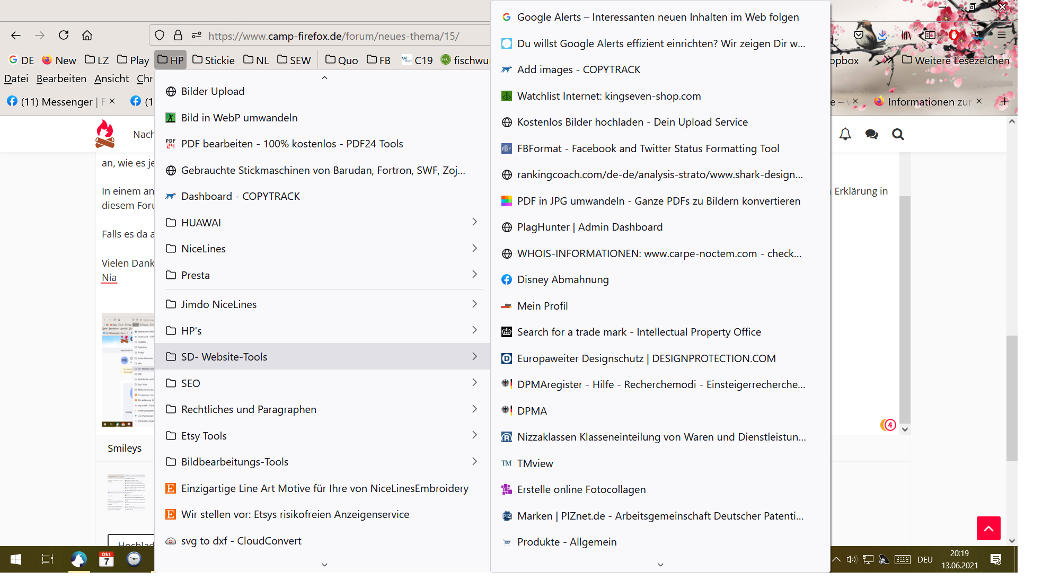Image resolution: width=1060 pixels, height=580 pixels.
Task: Open the downloads panel icon
Action: point(882,35)
